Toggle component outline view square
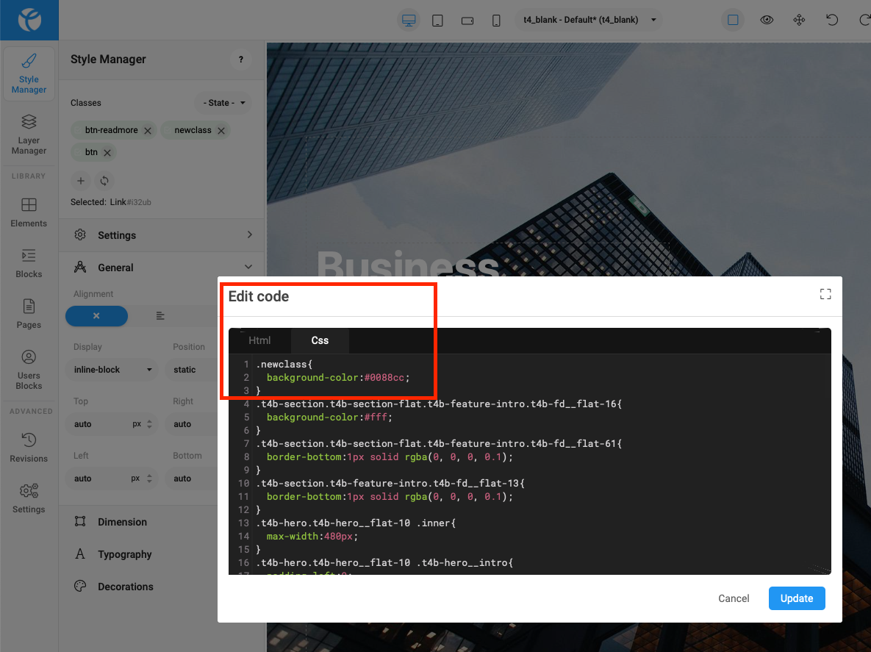Viewport: 871px width, 652px height. click(733, 20)
